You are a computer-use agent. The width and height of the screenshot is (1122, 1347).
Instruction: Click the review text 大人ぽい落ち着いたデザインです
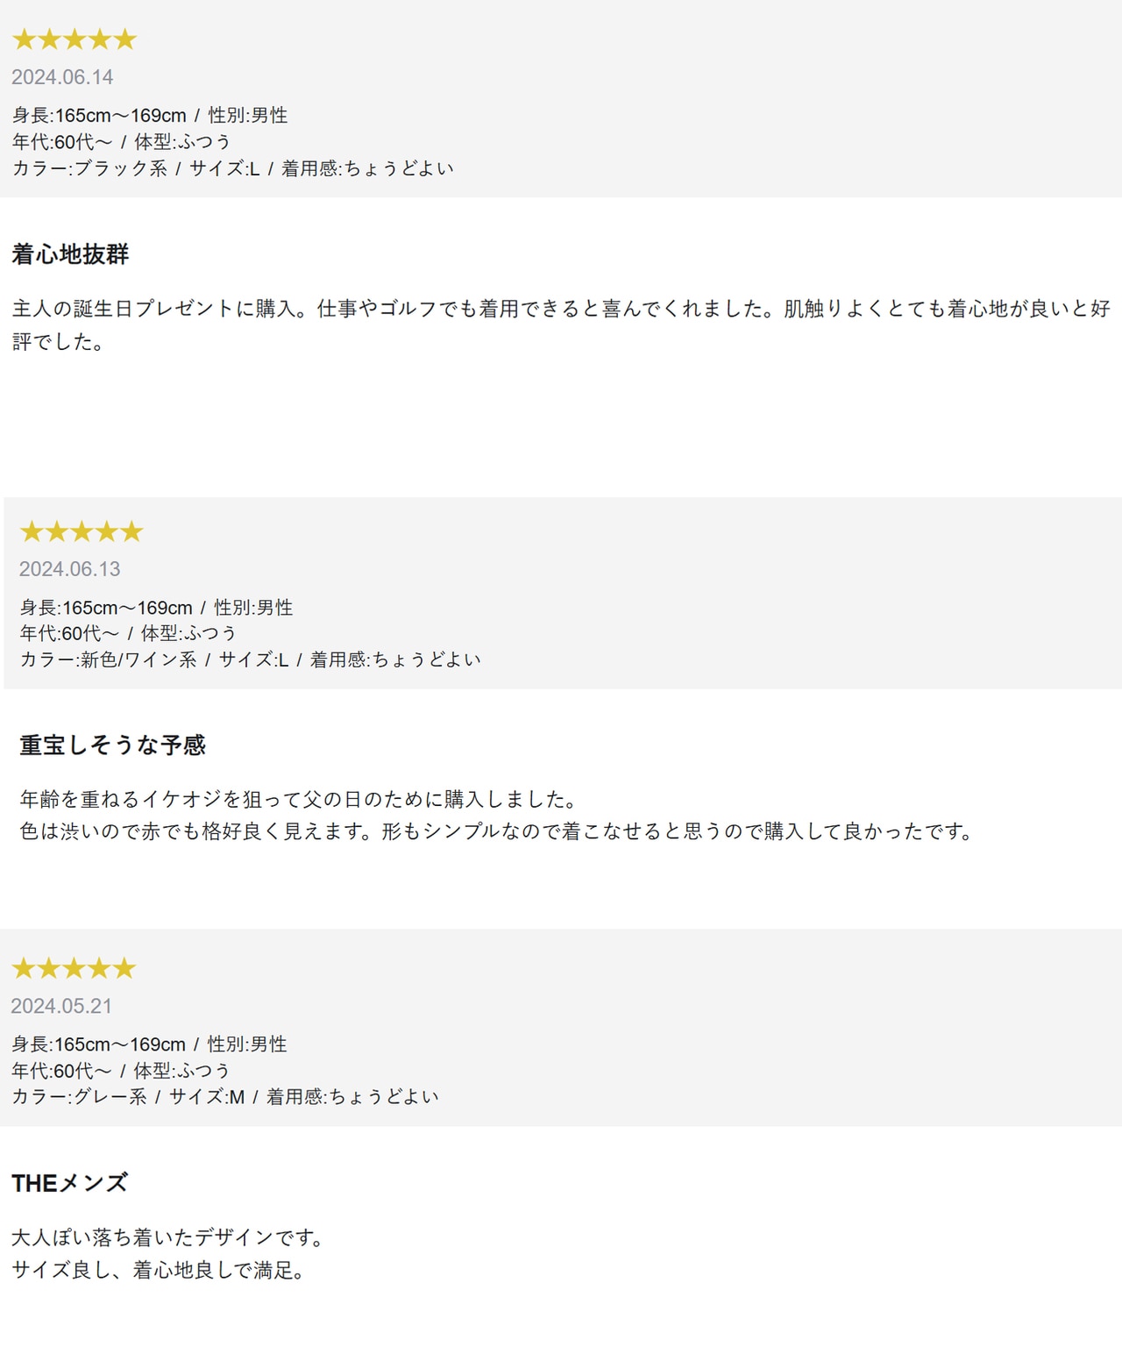(168, 1237)
